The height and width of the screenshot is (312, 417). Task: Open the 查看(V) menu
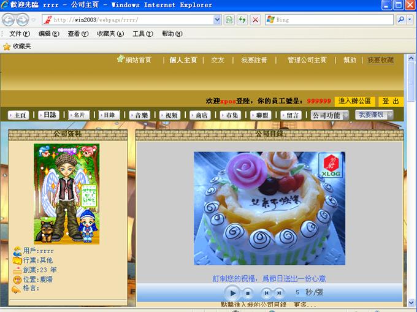click(x=78, y=34)
